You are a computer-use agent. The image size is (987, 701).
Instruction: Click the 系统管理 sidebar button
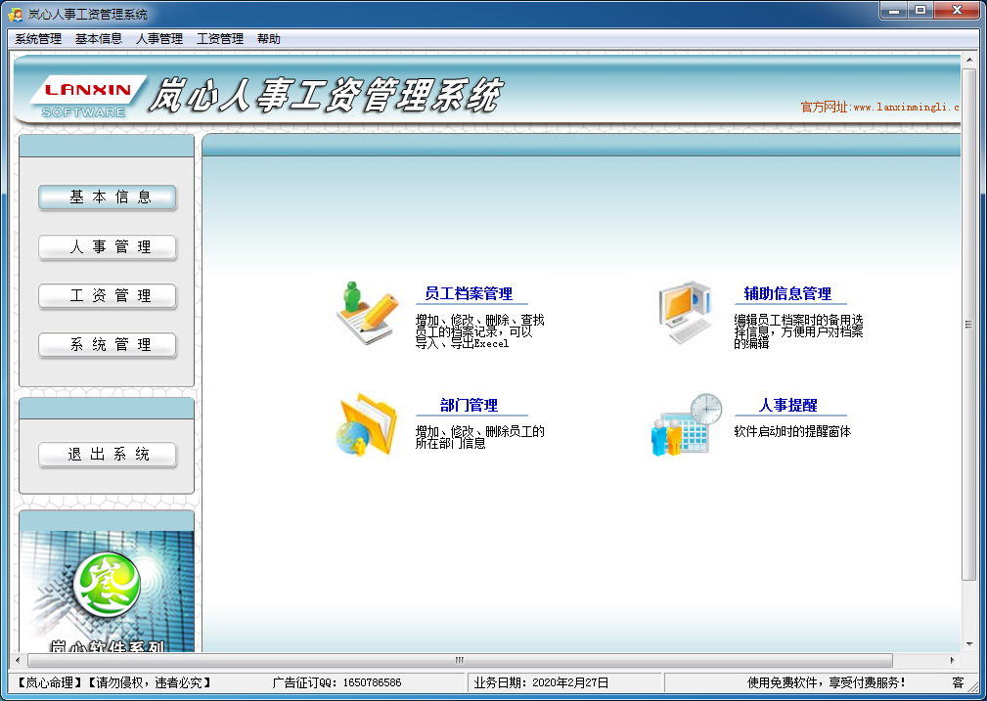[x=107, y=345]
